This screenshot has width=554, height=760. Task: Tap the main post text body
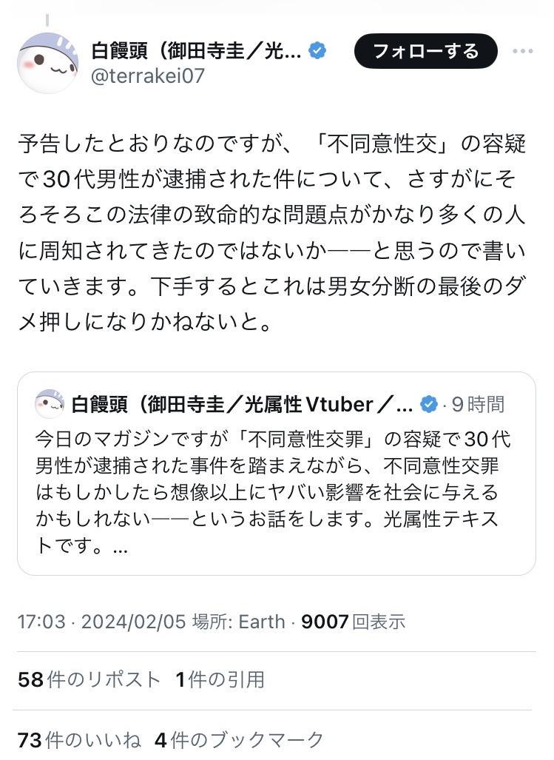[x=272, y=232]
